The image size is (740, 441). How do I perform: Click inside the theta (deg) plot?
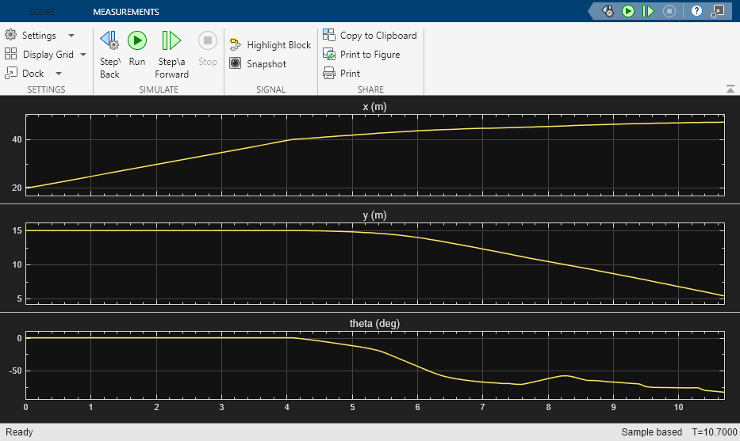(x=374, y=364)
